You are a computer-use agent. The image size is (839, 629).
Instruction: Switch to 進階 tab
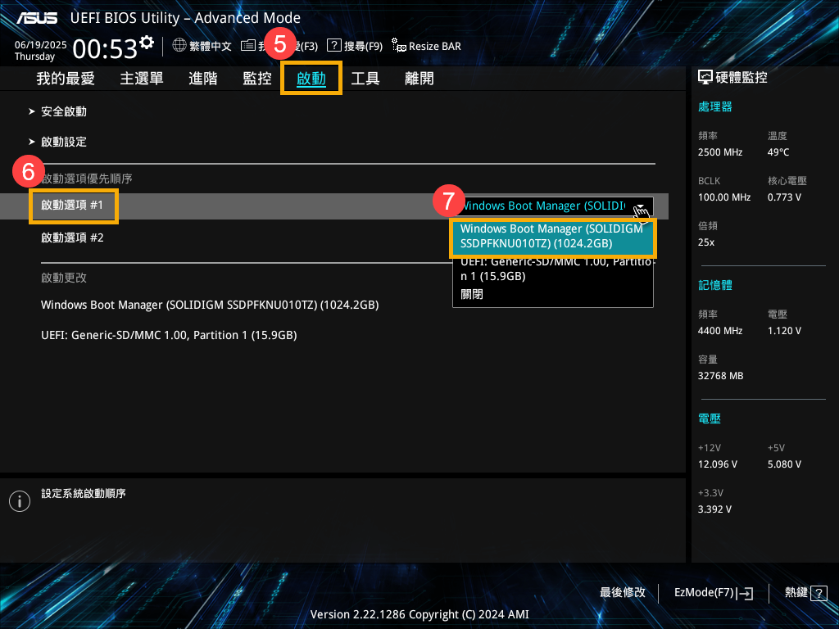pyautogui.click(x=203, y=79)
